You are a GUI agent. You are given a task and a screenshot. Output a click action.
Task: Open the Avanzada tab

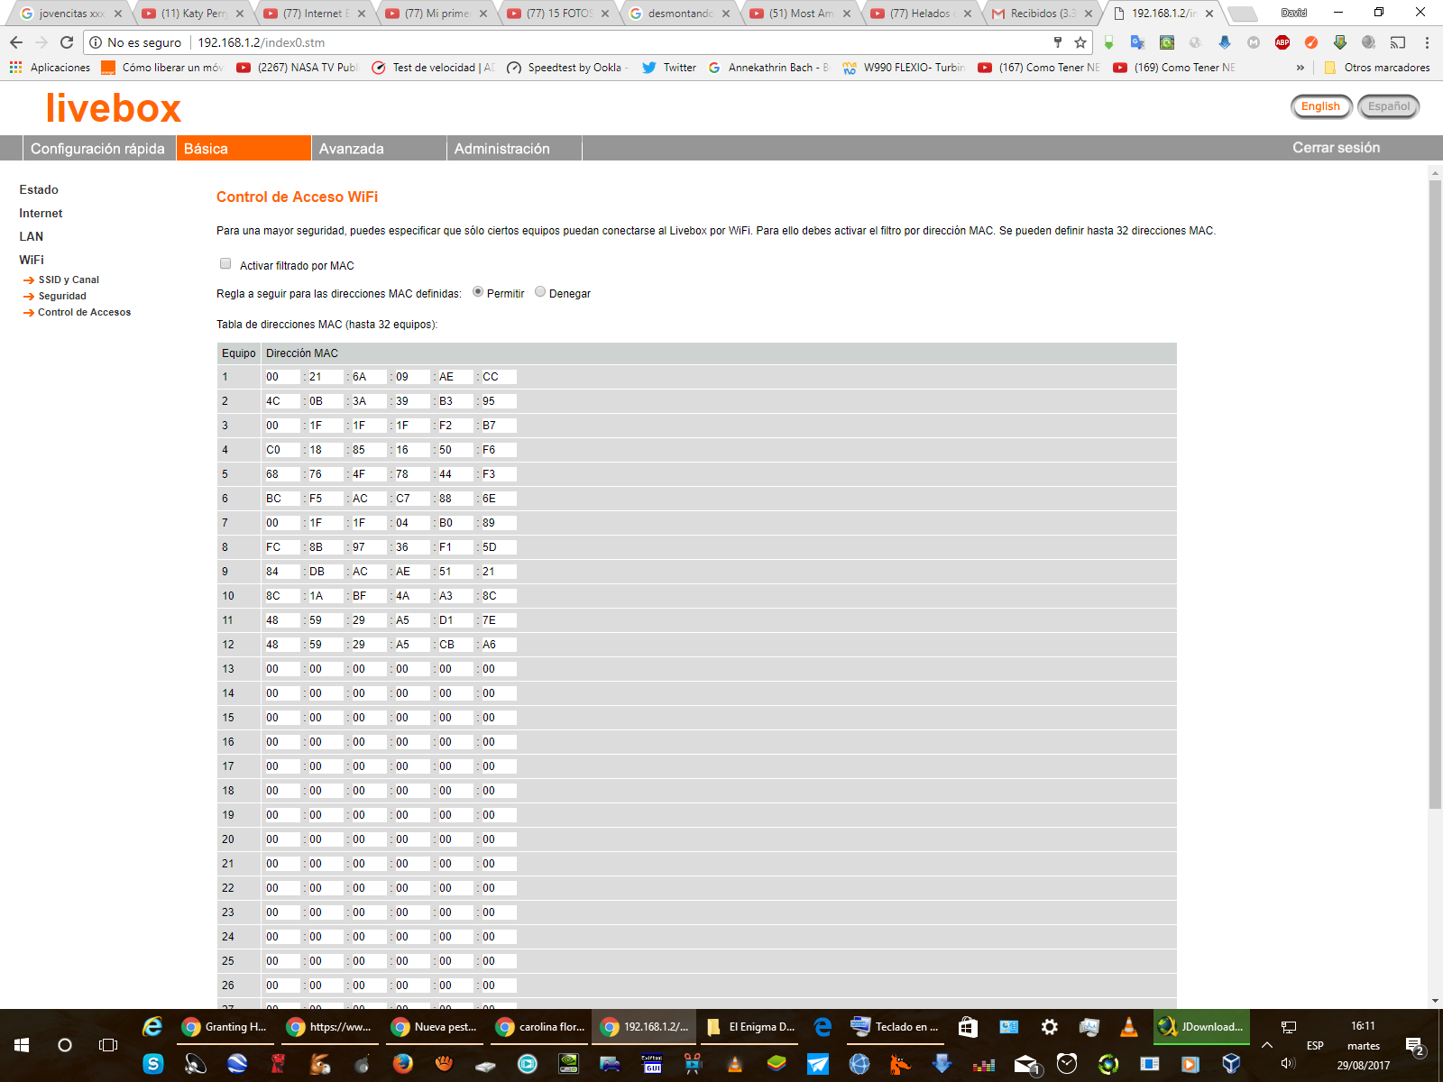click(x=352, y=149)
